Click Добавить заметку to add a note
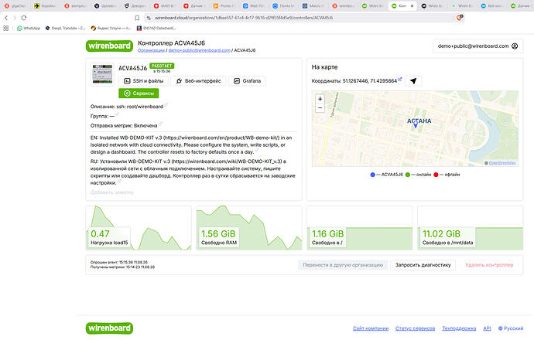Viewport: 534px width, 340px height. [112, 192]
